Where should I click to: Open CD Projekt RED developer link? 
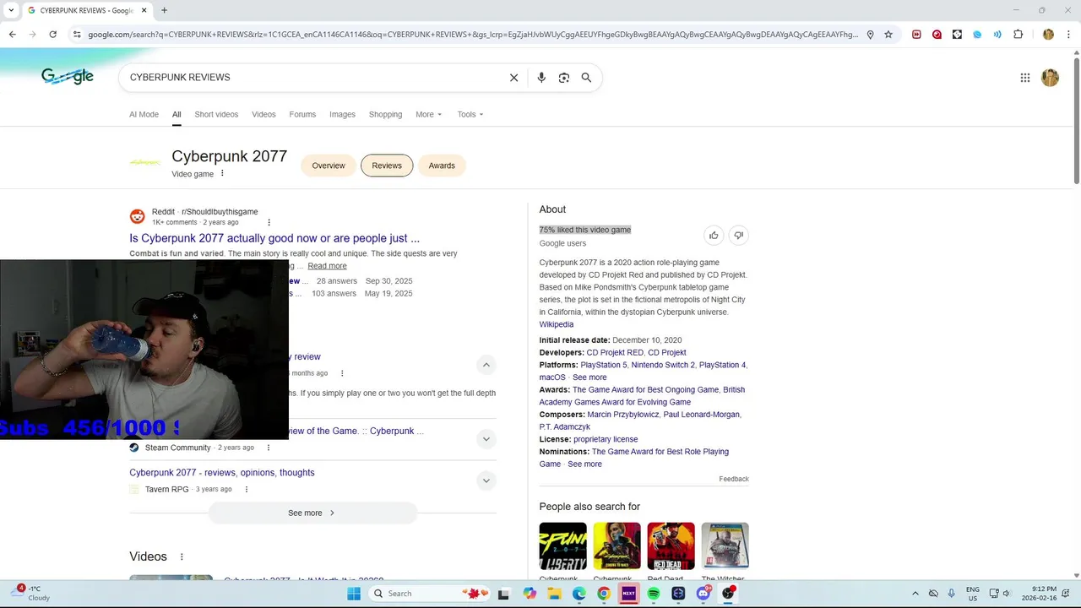615,353
